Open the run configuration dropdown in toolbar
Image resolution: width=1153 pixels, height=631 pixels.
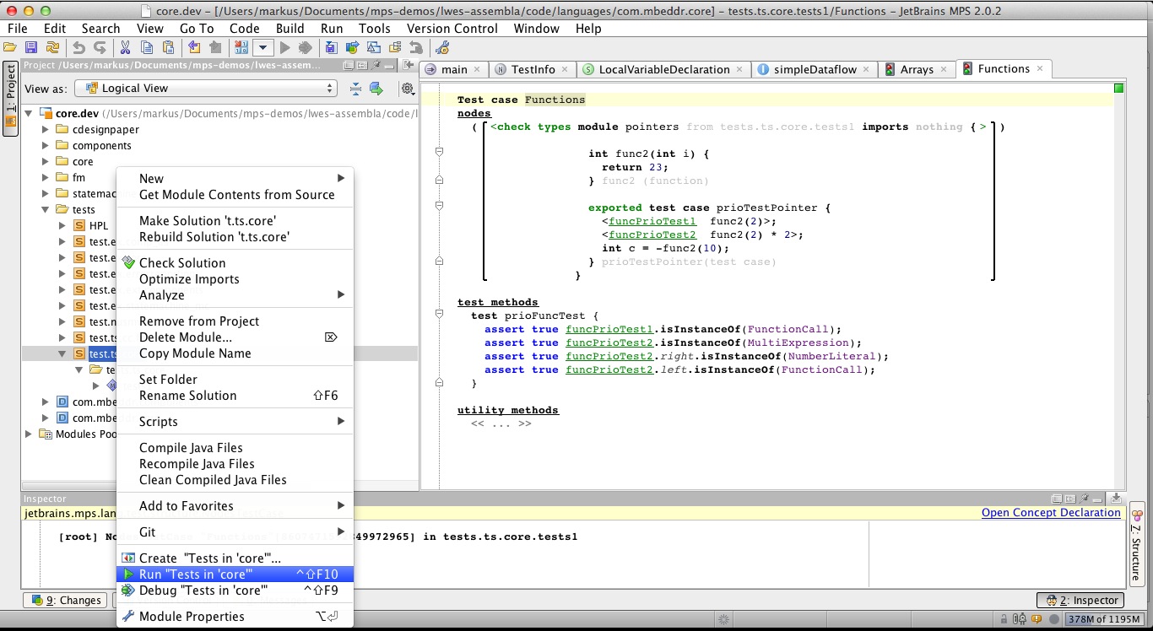click(263, 48)
